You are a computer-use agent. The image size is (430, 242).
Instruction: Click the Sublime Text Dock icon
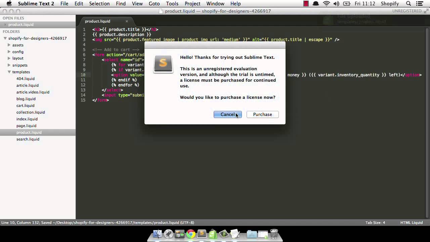(x=202, y=234)
